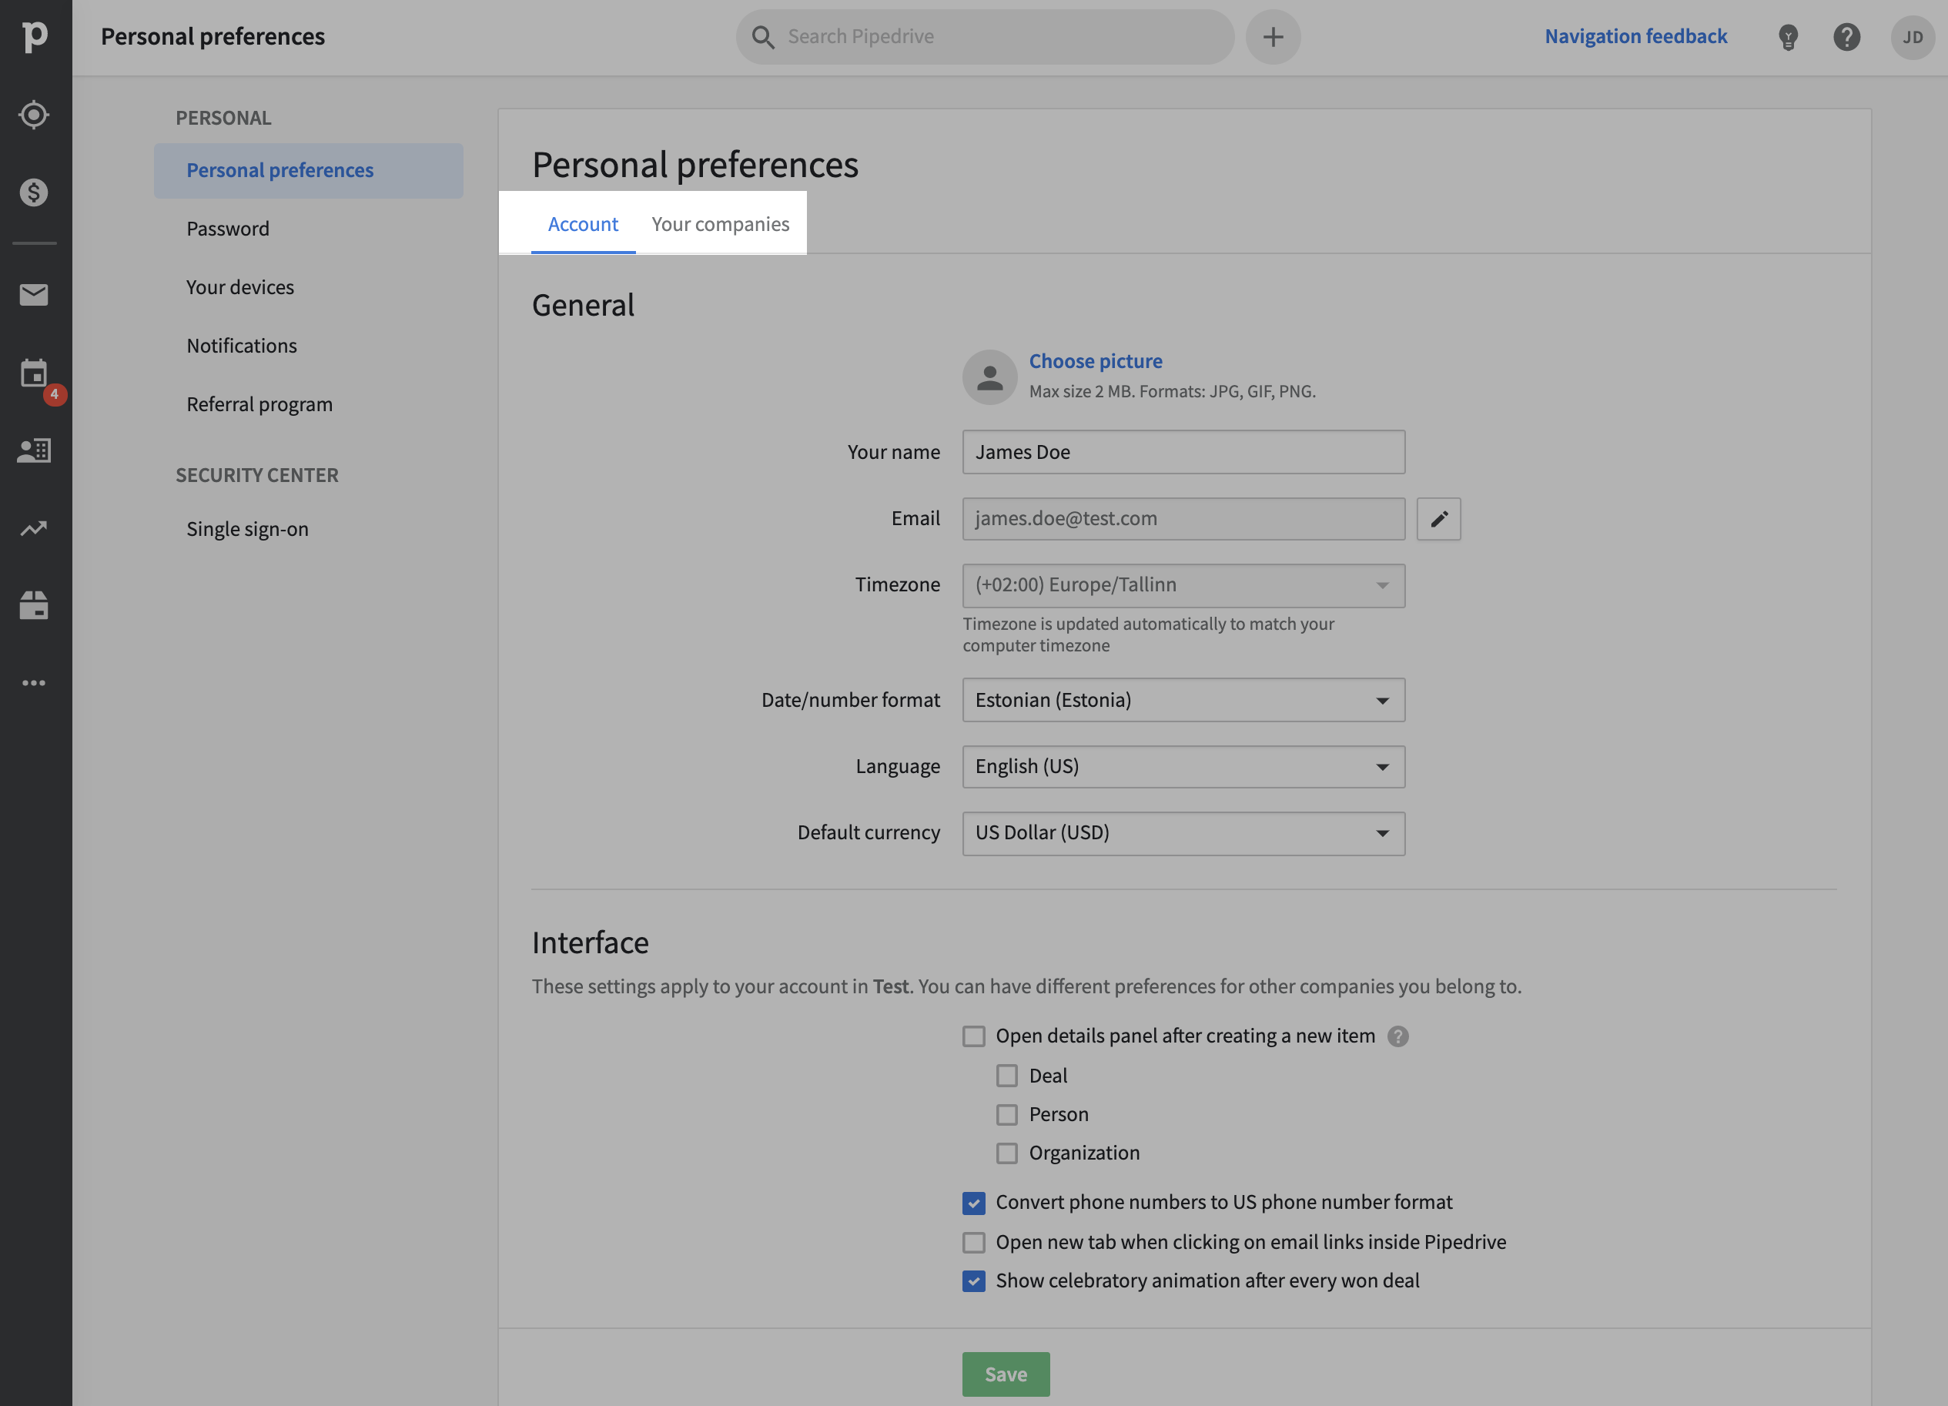
Task: Click the quick-add plus button
Action: tap(1272, 37)
